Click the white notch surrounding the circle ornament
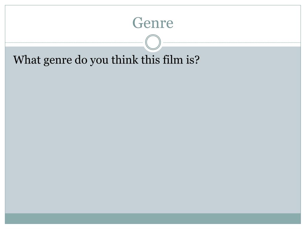The width and height of the screenshot is (306, 229). (153, 51)
